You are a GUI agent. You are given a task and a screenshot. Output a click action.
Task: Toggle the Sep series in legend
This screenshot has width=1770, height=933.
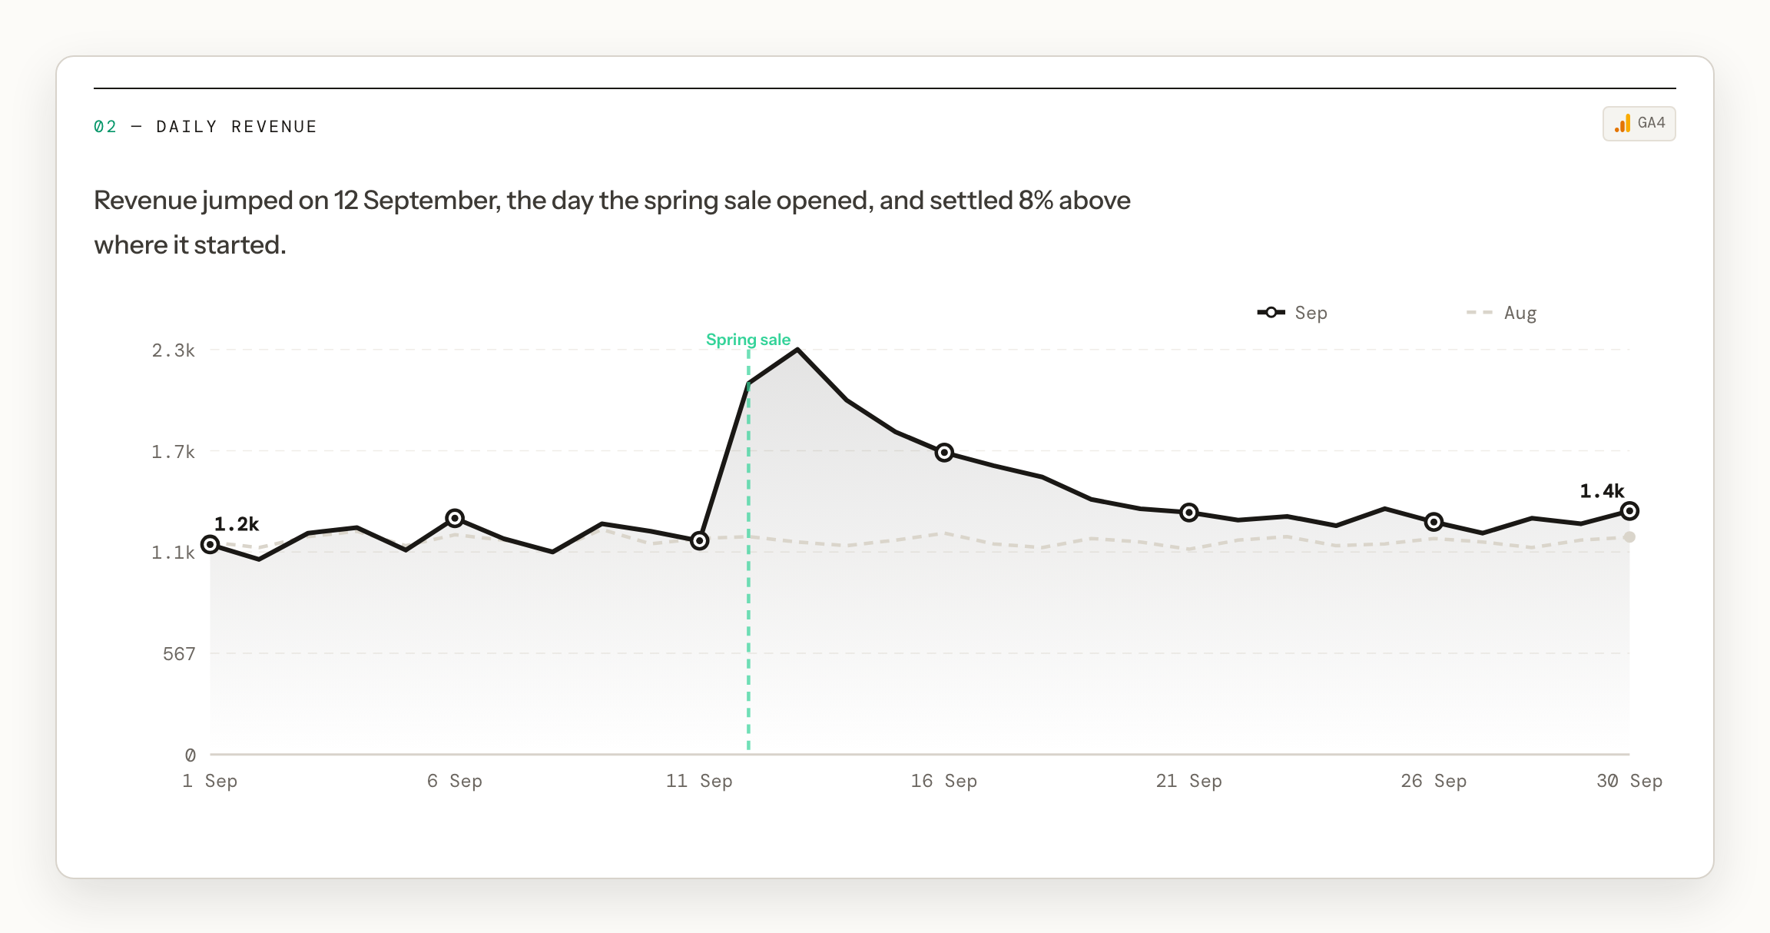tap(1292, 313)
